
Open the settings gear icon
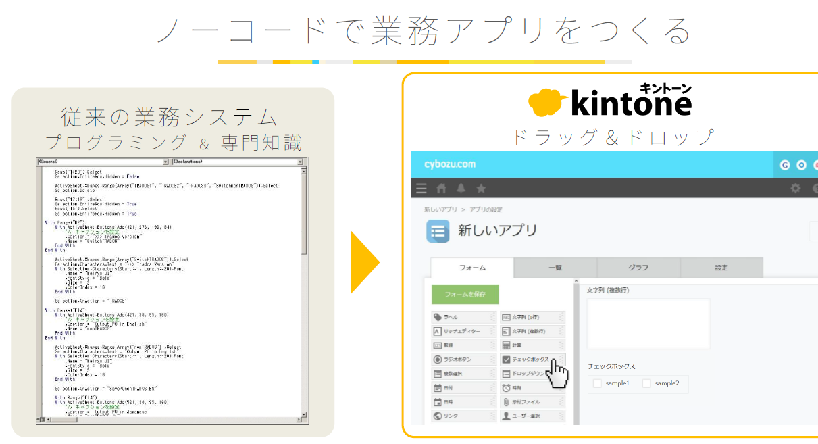pyautogui.click(x=796, y=189)
